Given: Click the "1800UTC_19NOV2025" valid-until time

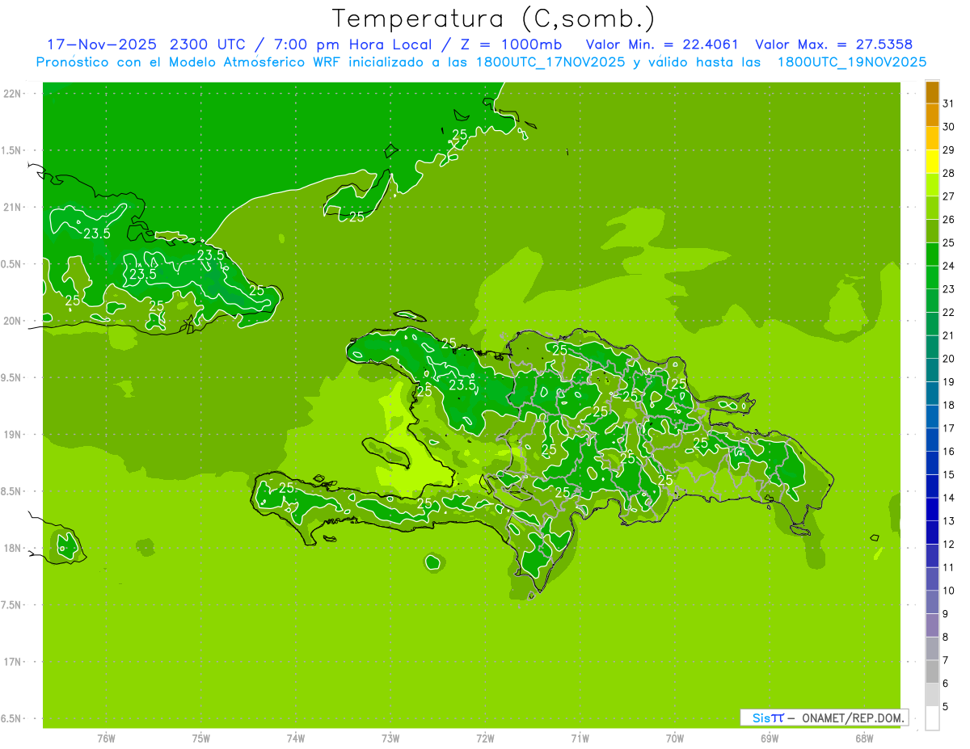Looking at the screenshot, I should (x=852, y=61).
